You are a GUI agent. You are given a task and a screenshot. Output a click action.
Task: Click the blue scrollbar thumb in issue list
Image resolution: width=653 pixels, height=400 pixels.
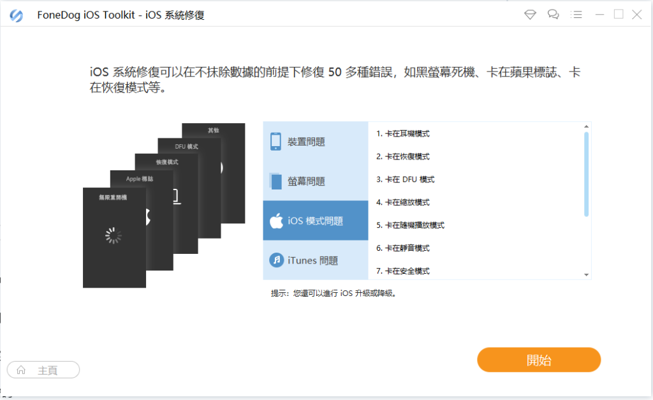(587, 174)
